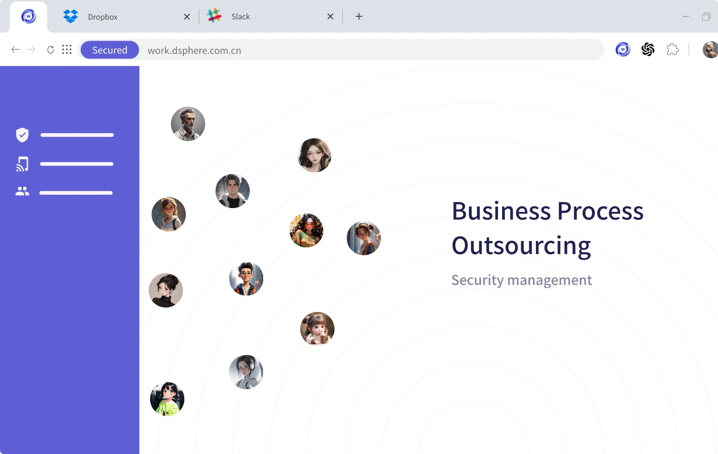Reload the current page
Image resolution: width=718 pixels, height=454 pixels.
pos(51,50)
